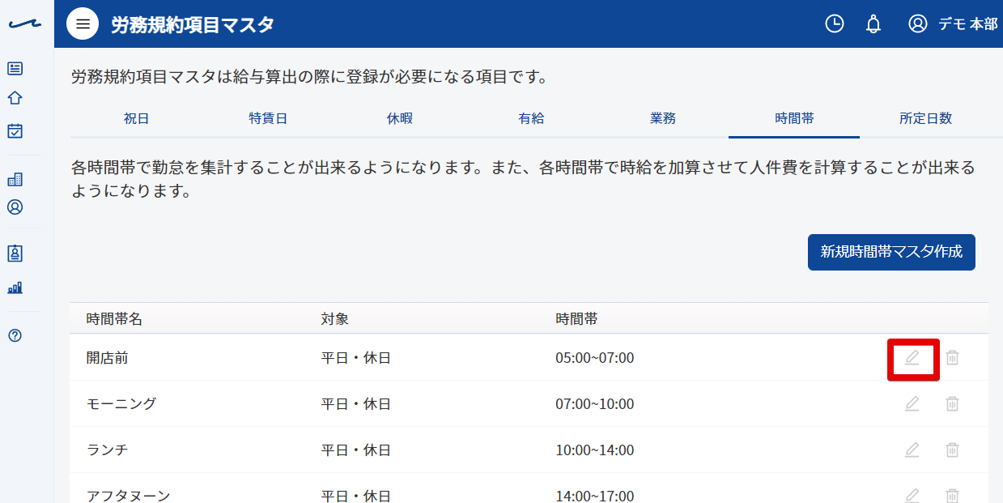The image size is (1003, 503).
Task: Open the hamburger menu button
Action: pyautogui.click(x=83, y=24)
